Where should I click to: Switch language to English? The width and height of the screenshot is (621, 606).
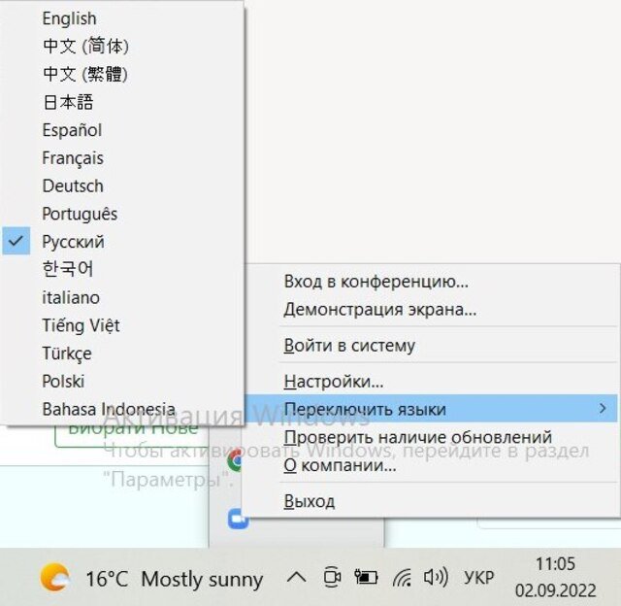pyautogui.click(x=69, y=18)
